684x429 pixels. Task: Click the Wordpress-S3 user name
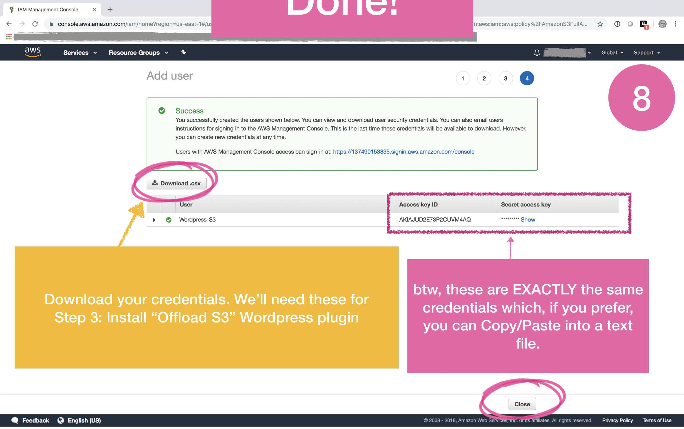tap(197, 220)
